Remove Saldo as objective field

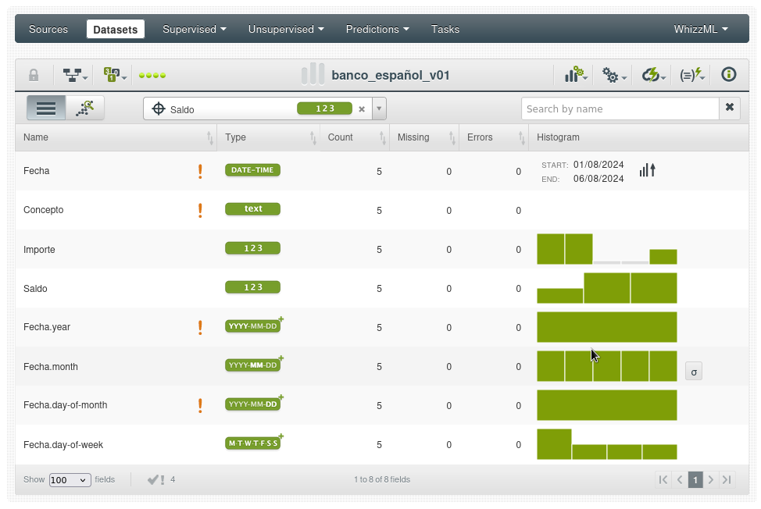tap(362, 109)
